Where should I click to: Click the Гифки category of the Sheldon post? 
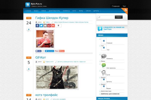coord(48,22)
